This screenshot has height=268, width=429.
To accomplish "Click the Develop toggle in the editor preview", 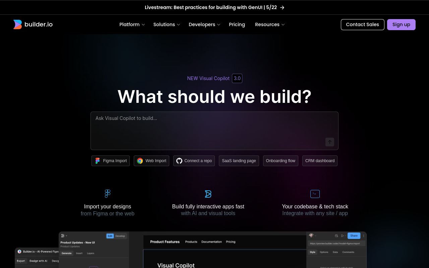I will point(120,236).
